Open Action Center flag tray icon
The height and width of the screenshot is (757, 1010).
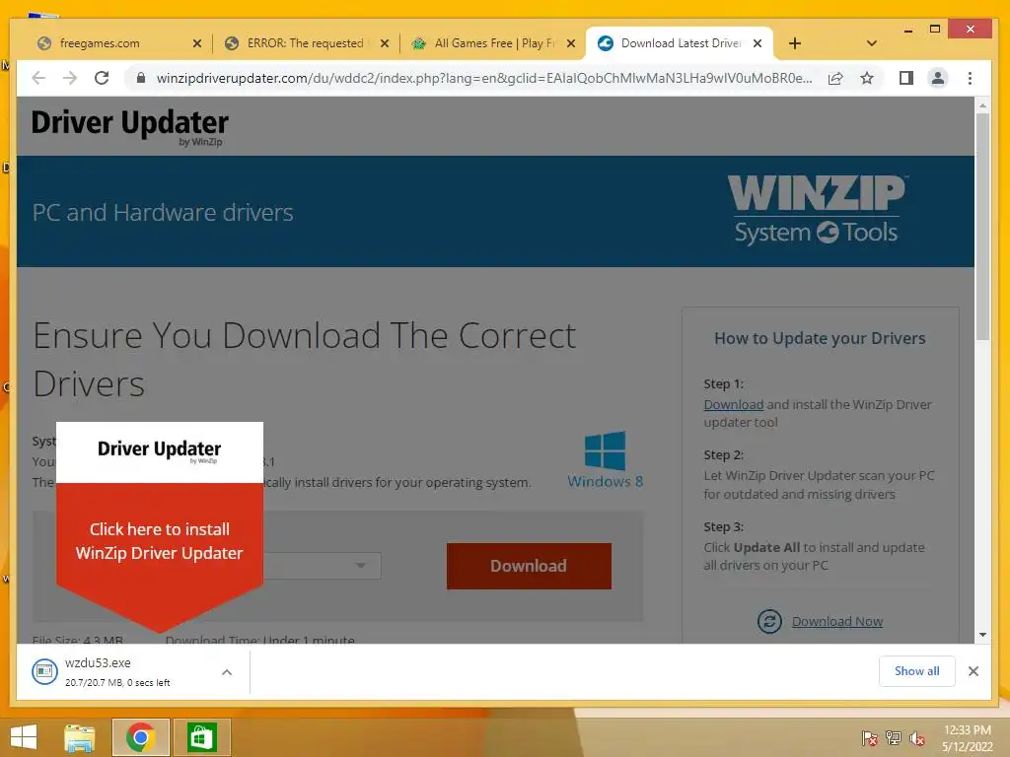(869, 738)
